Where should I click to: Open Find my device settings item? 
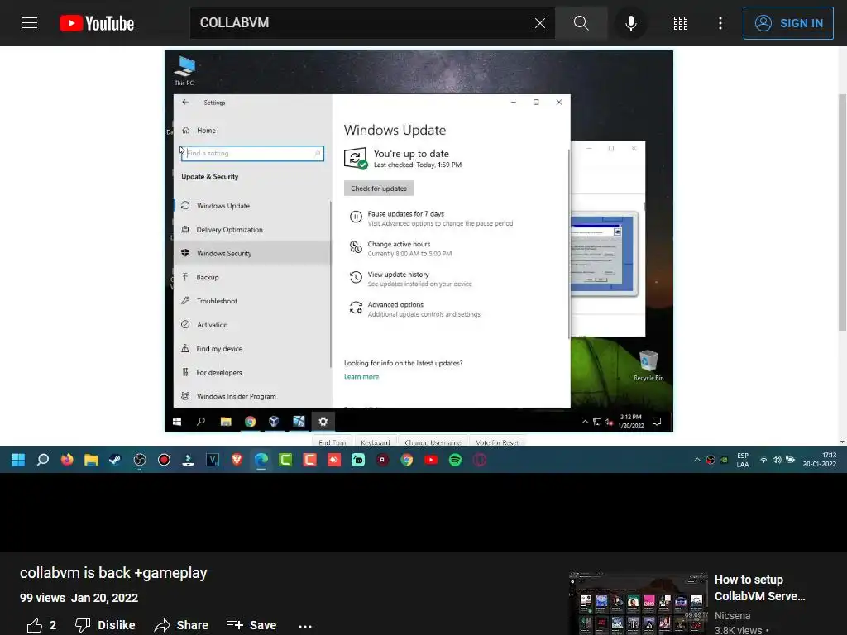pos(251,348)
